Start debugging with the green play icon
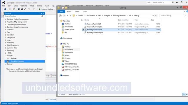This screenshot has height=105, width=188. pyautogui.click(x=40, y=9)
